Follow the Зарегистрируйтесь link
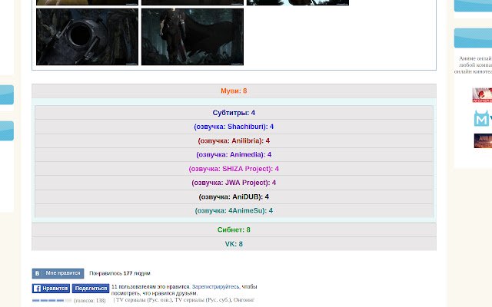492x307 pixels. pyautogui.click(x=215, y=286)
